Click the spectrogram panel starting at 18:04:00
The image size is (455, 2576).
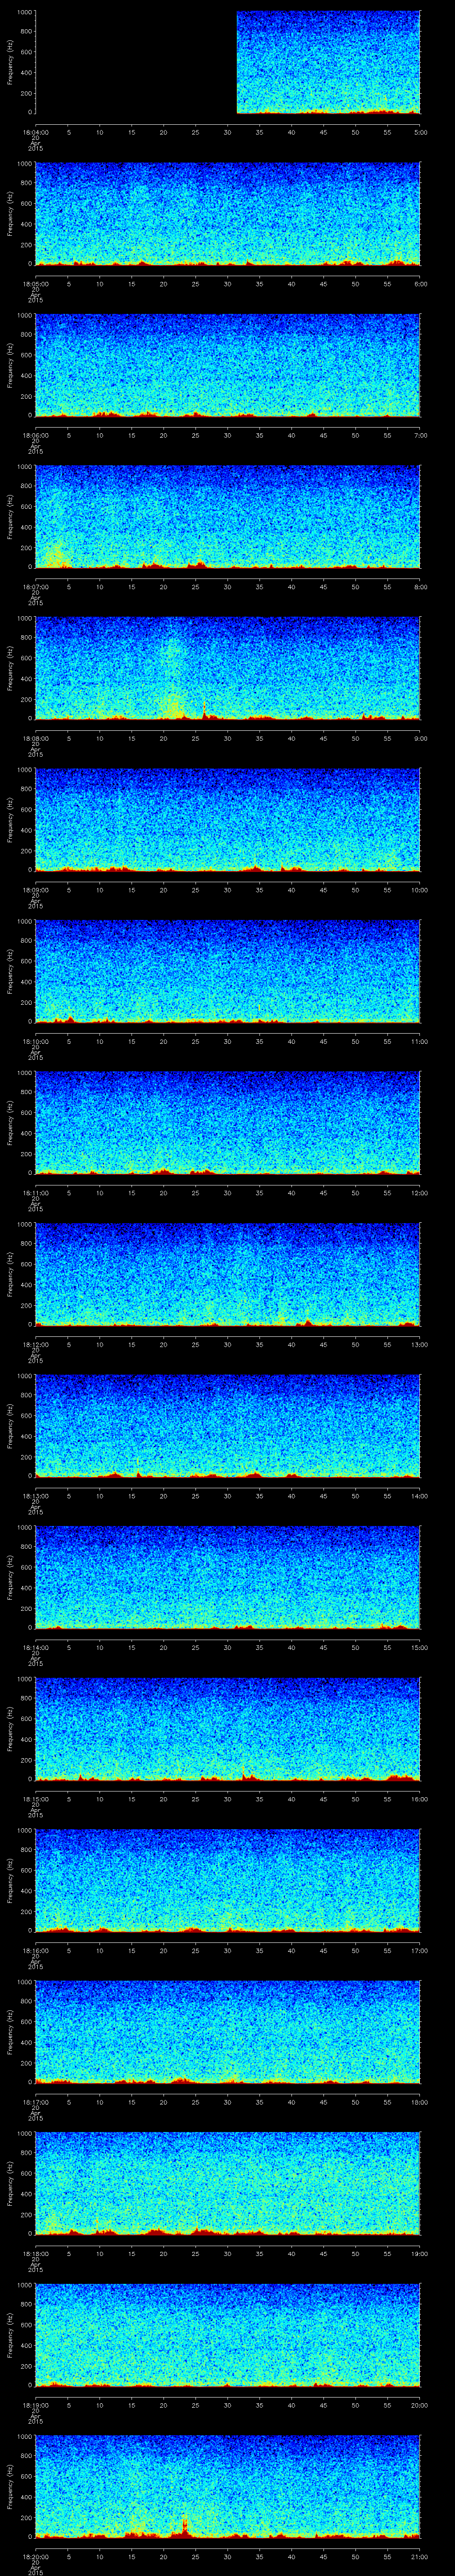point(228,62)
